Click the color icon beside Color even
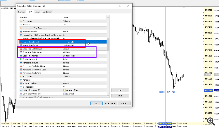Image resolution: width=219 pixels, height=129 pixels. [21, 94]
